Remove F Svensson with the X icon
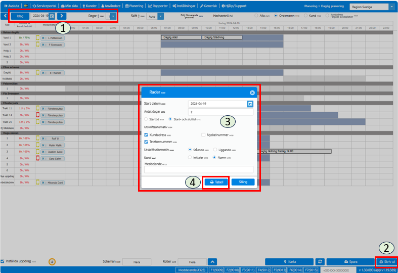398x273 pixels. [x=43, y=45]
